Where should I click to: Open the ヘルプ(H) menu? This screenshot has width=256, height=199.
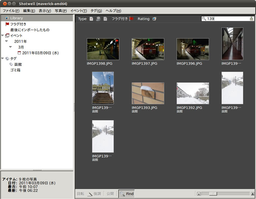click(113, 11)
